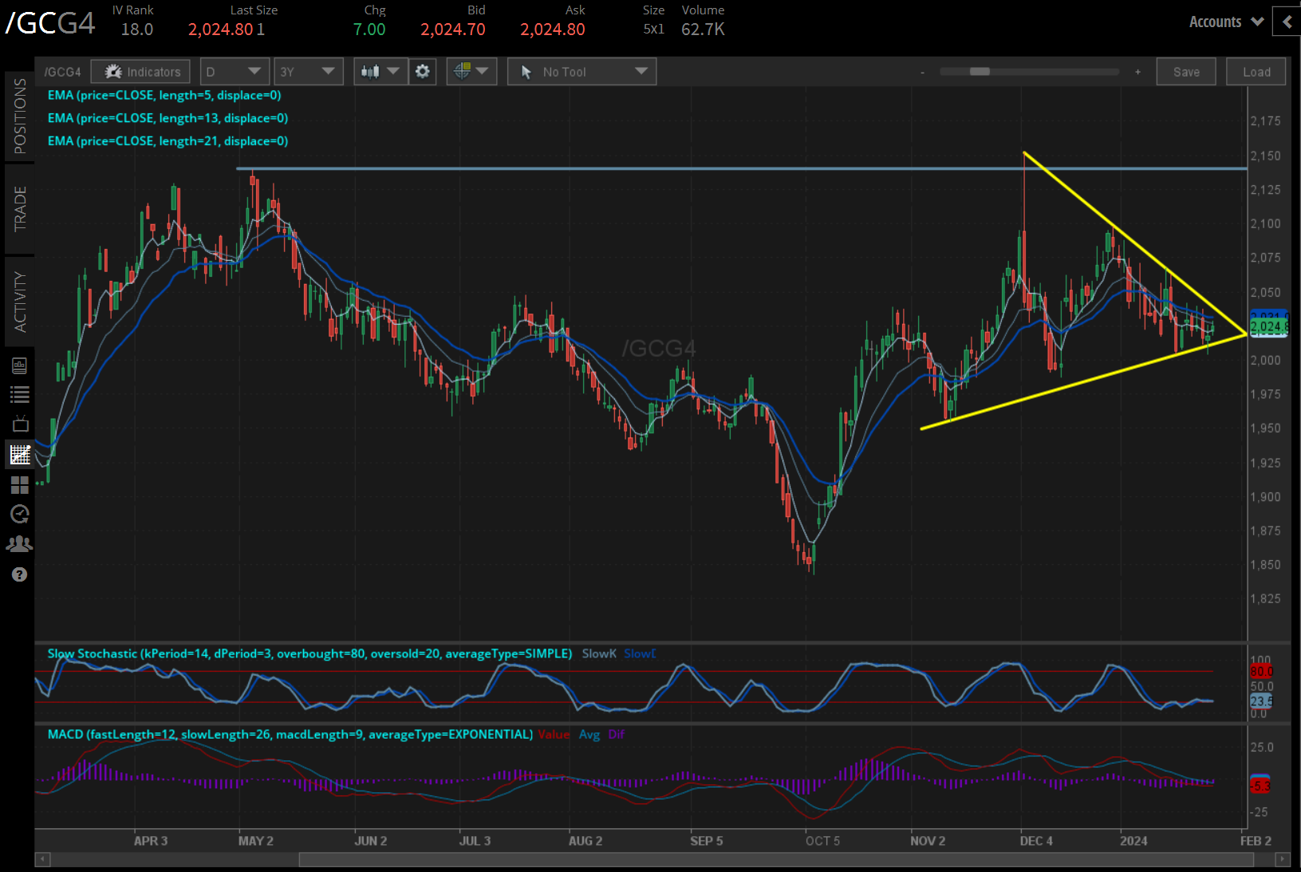This screenshot has width=1301, height=872.
Task: Open the No Tool drawing dropdown
Action: point(582,71)
